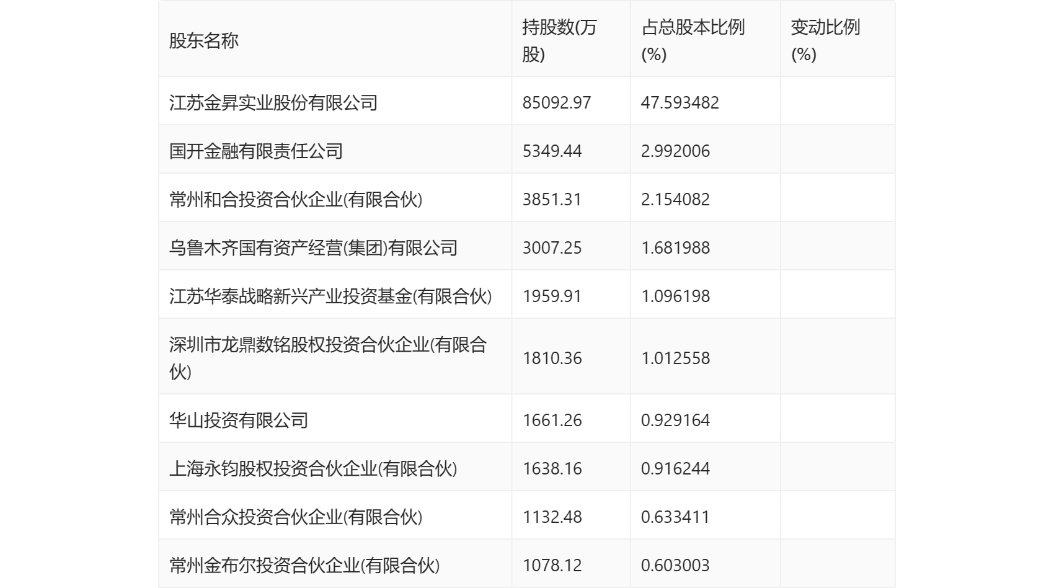
Task: Click percentage value 1.096198
Action: click(x=676, y=296)
